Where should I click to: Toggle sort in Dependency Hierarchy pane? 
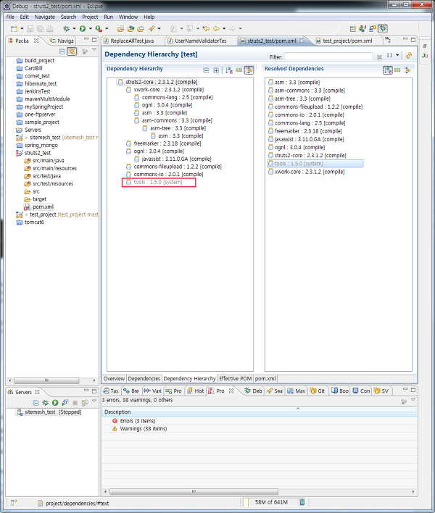click(x=229, y=70)
